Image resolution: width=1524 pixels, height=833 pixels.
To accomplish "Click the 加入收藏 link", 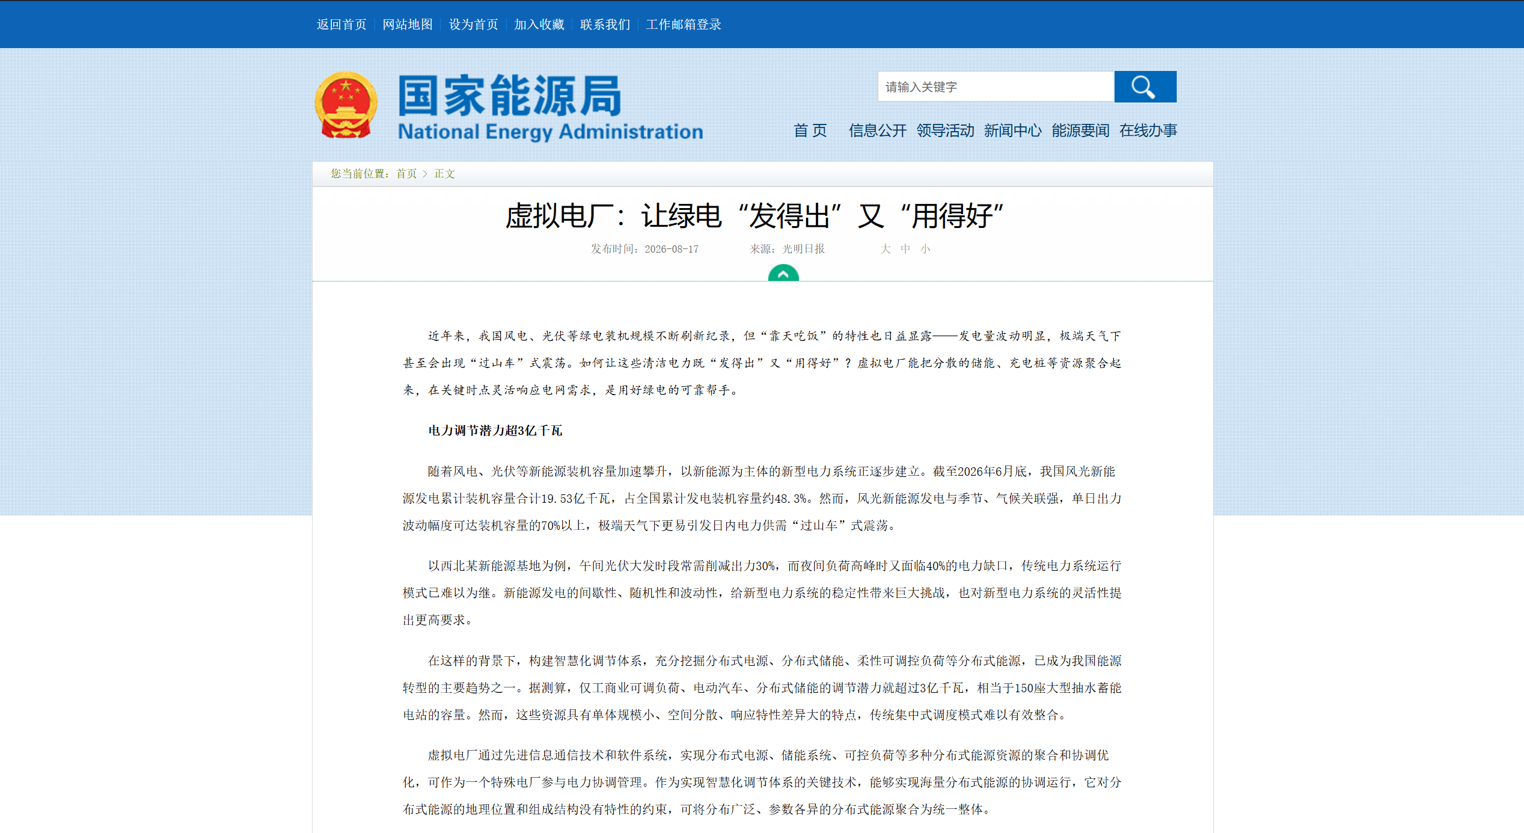I will click(x=539, y=25).
